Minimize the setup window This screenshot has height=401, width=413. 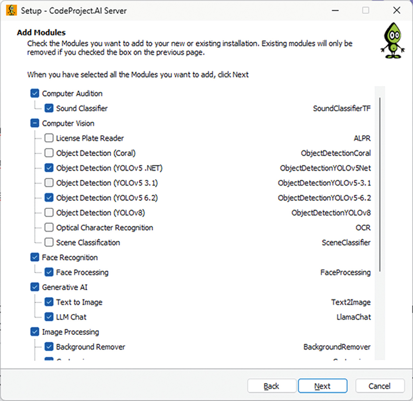(335, 10)
